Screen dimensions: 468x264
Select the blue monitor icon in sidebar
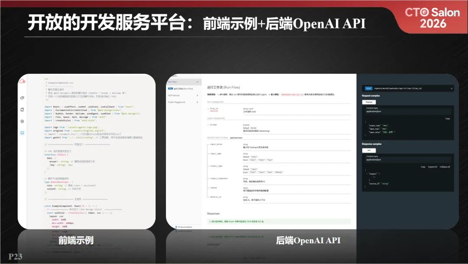22,133
